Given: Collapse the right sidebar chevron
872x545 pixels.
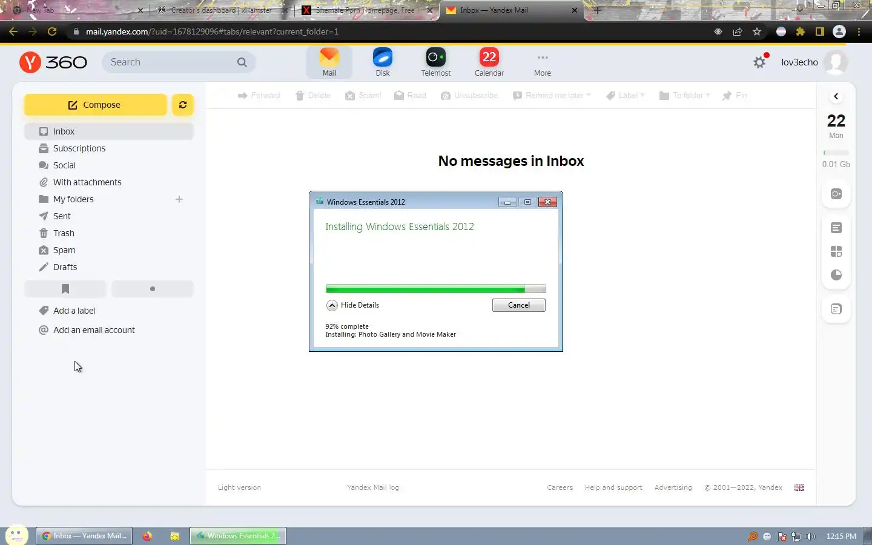Looking at the screenshot, I should (836, 96).
